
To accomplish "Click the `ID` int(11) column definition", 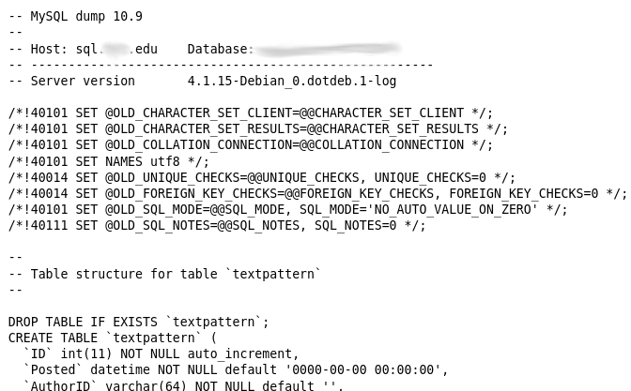I will pyautogui.click(x=161, y=354).
